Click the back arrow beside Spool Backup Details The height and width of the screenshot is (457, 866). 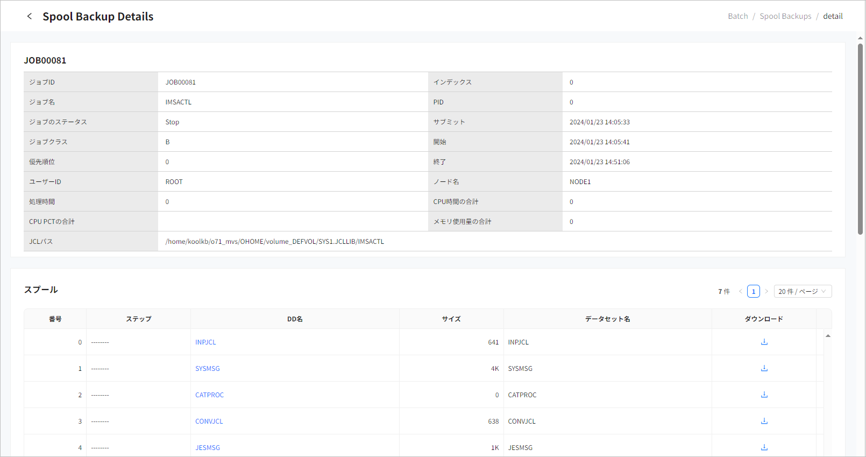pyautogui.click(x=30, y=16)
